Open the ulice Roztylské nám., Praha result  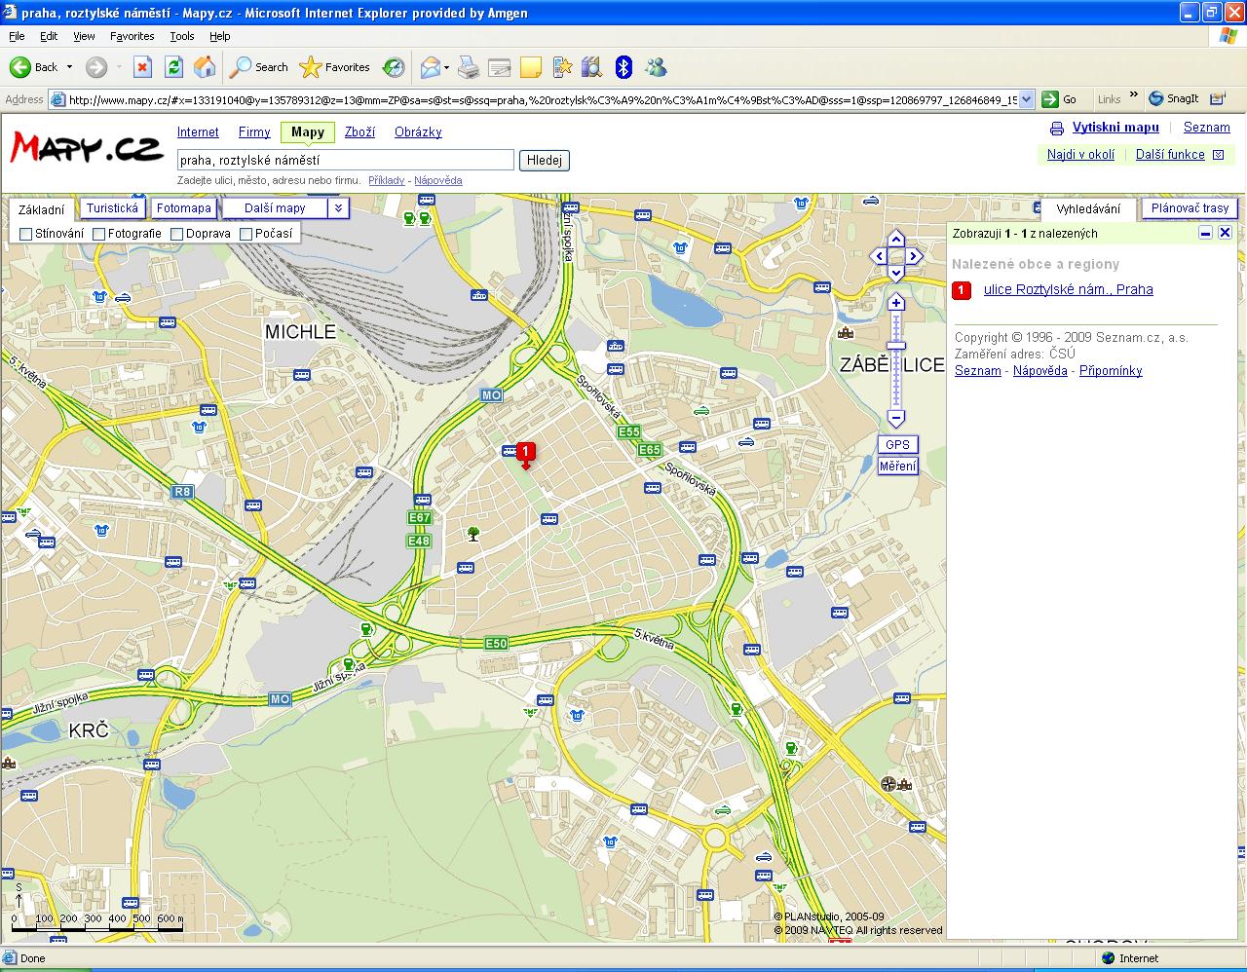coord(1068,289)
